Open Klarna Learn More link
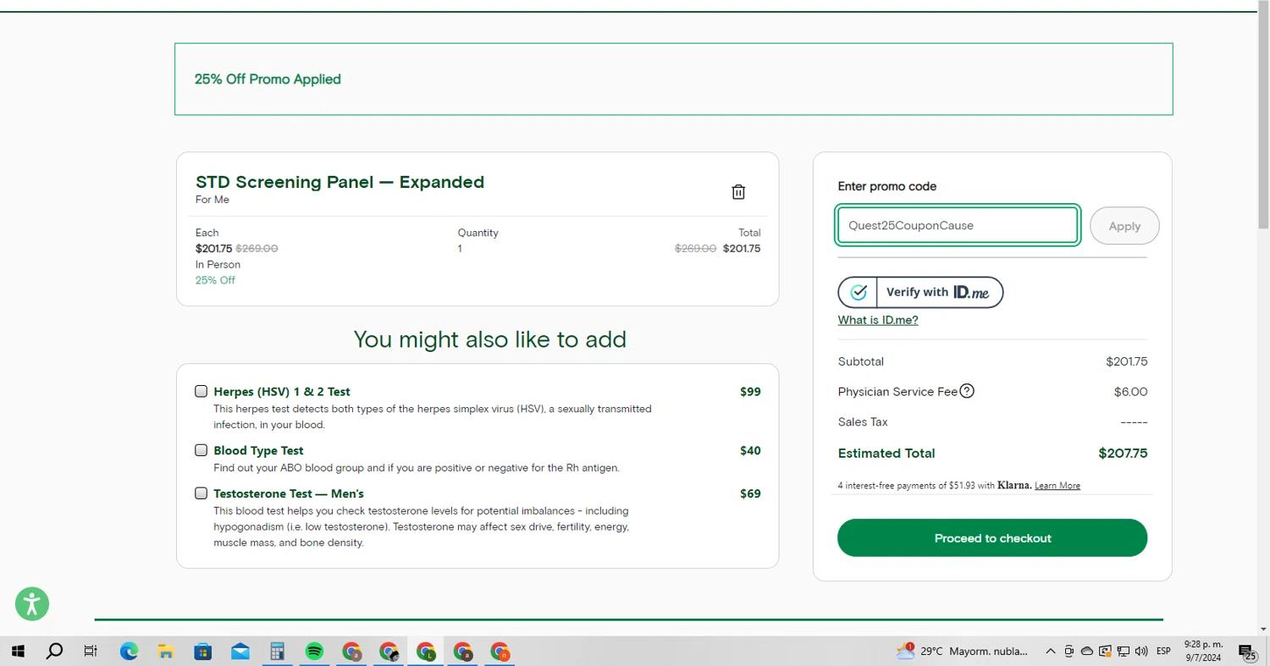The image size is (1270, 666). coord(1057,486)
